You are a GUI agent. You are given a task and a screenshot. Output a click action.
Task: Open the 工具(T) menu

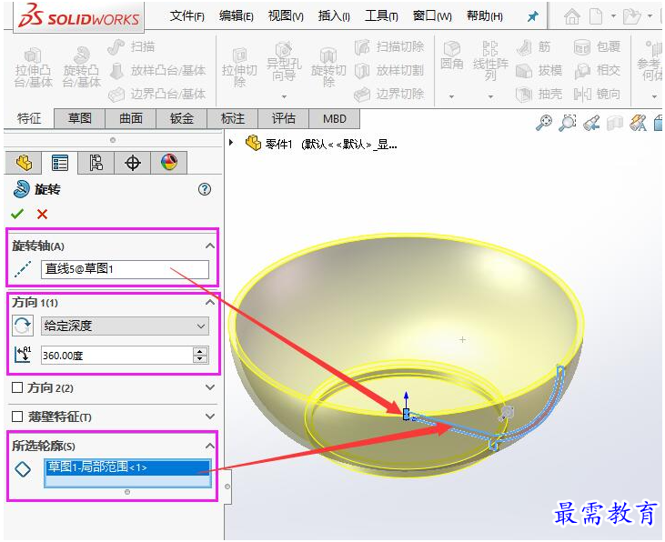[381, 16]
